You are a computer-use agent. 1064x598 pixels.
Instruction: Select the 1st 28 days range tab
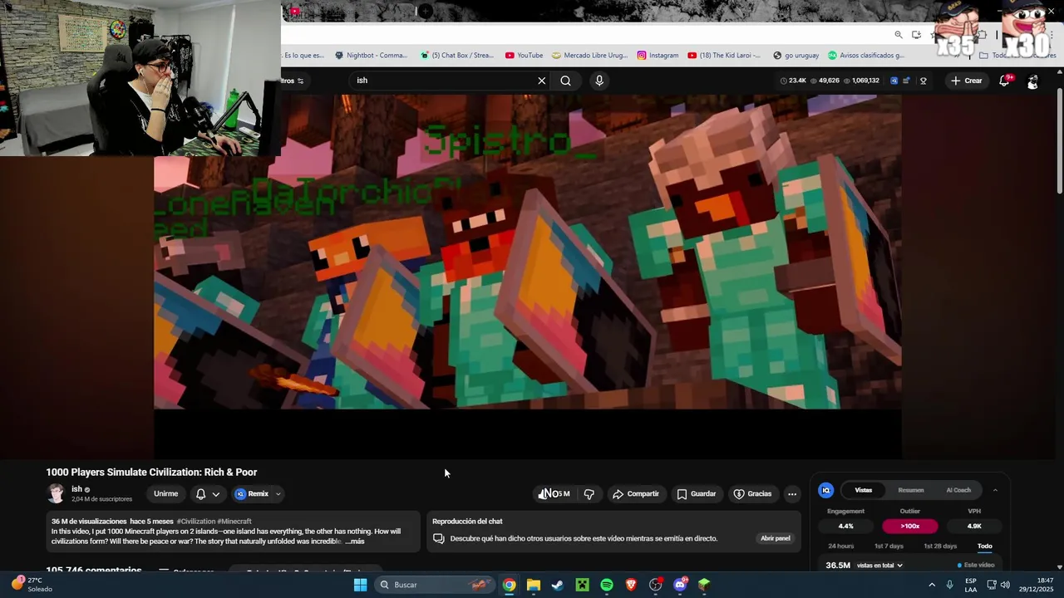pos(940,547)
